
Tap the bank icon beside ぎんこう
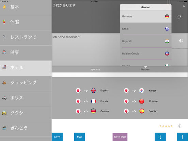(x=4, y=128)
